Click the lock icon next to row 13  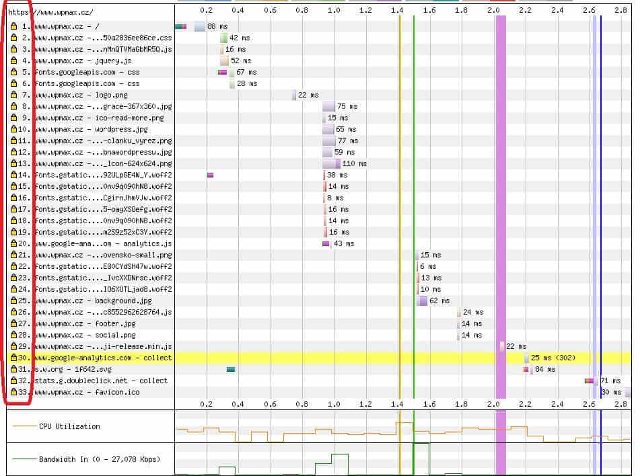[x=13, y=163]
